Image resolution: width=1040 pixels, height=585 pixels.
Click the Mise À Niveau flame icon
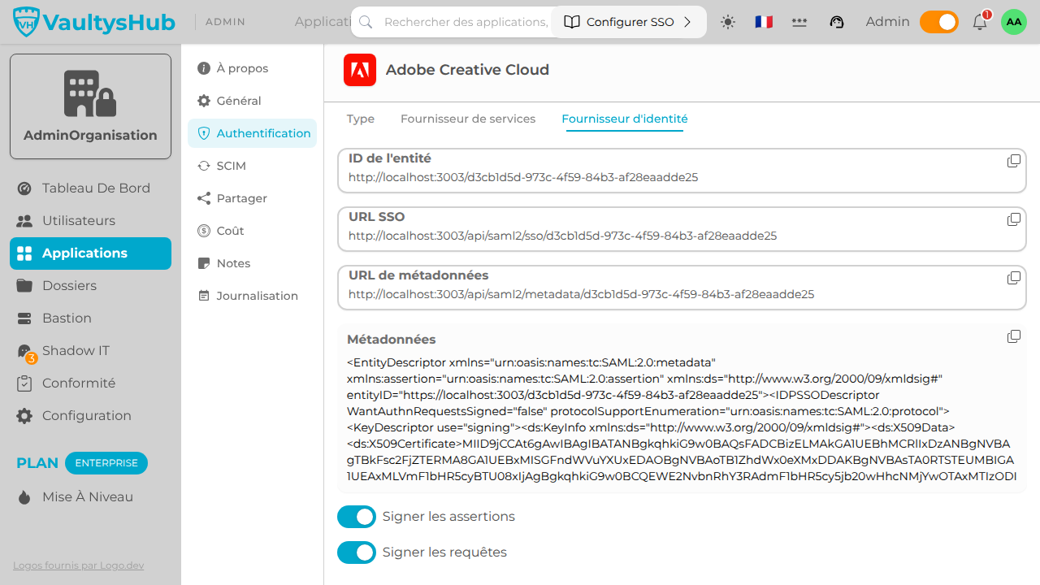[x=24, y=497]
